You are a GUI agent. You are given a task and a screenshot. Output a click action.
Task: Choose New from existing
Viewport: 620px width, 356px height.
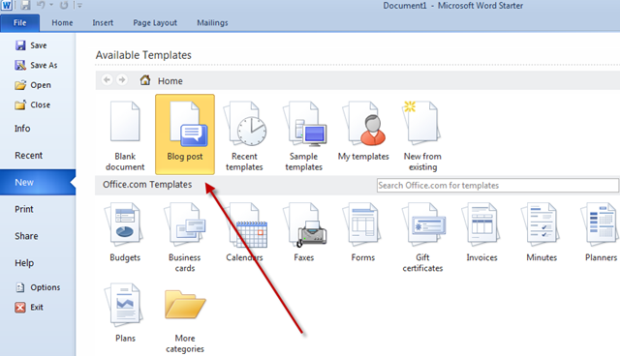coord(422,135)
